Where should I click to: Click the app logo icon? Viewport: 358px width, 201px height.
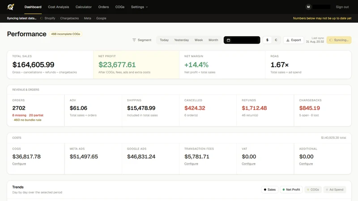point(10,7)
